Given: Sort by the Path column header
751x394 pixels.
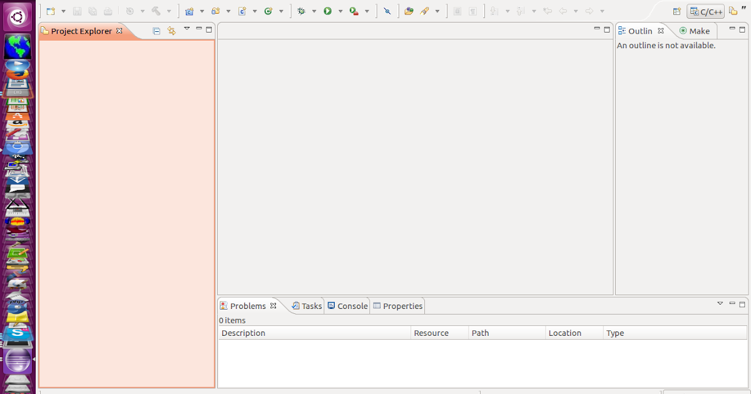Looking at the screenshot, I should [507, 333].
